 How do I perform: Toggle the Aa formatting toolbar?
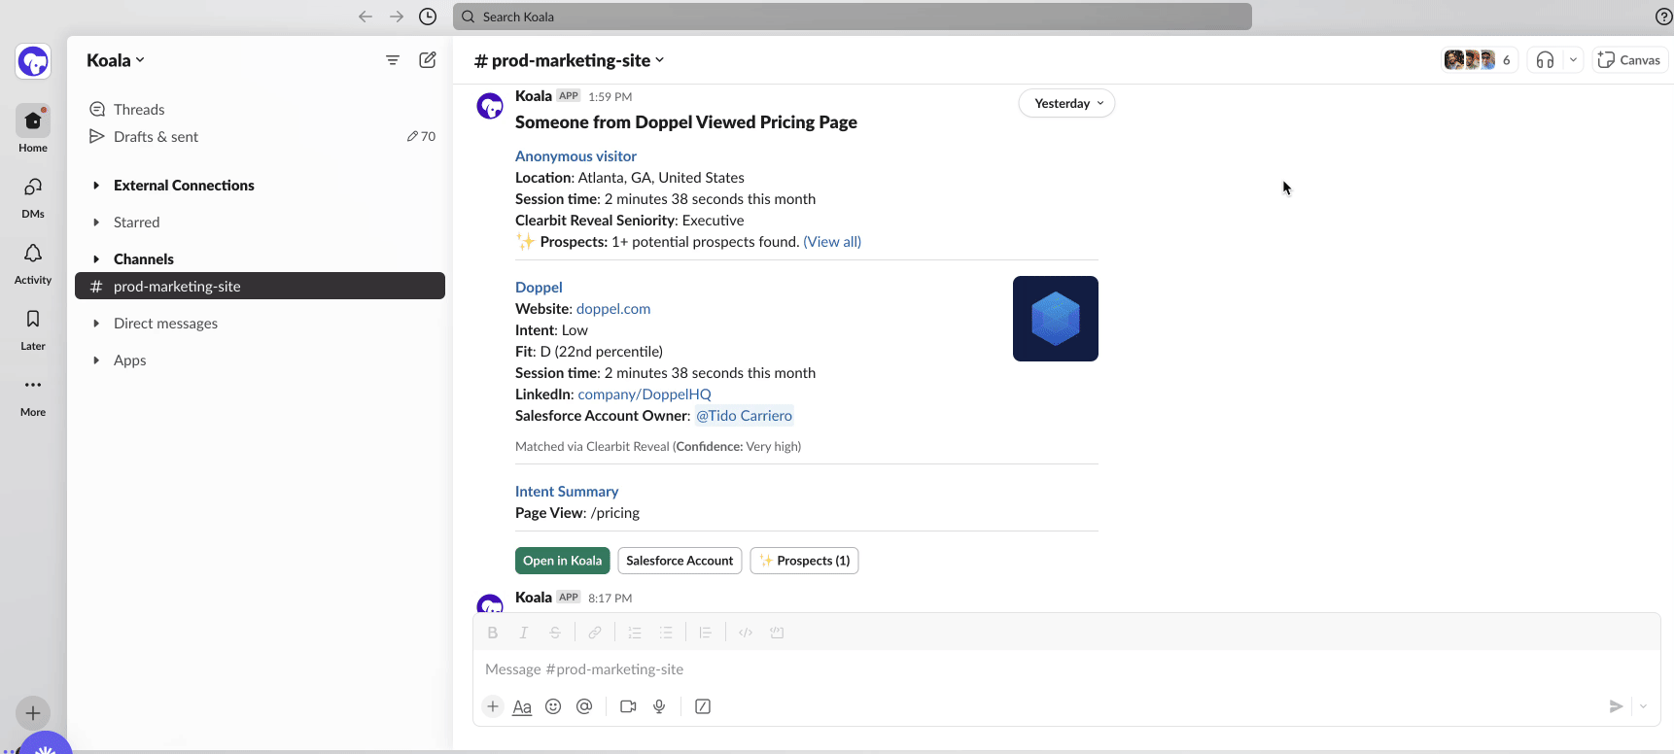pyautogui.click(x=522, y=706)
